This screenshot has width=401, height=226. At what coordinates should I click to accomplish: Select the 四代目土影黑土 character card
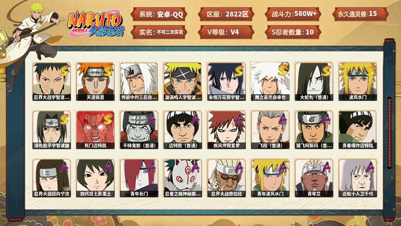coord(95,178)
